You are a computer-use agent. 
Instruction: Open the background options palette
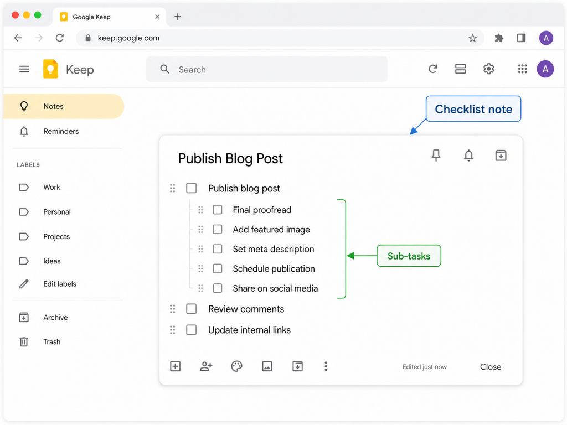coord(236,366)
